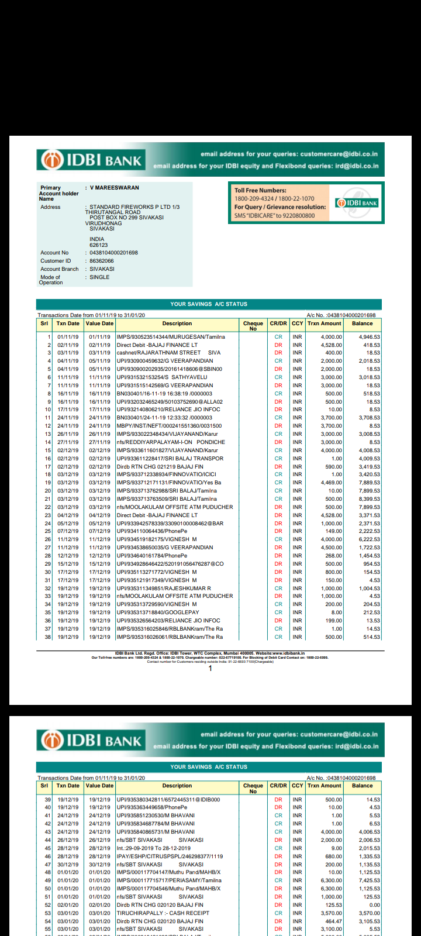421x936 pixels.
Task: Select cashnet/RAJARATHNAM STREET SIVA description
Action: click(168, 353)
